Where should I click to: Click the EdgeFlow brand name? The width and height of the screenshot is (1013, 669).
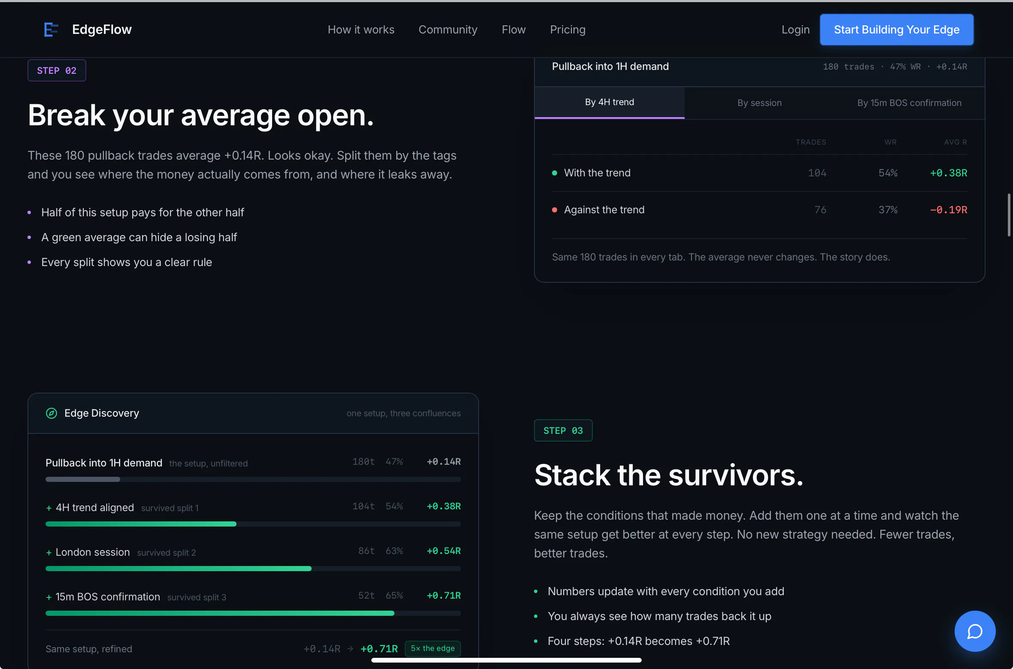[x=102, y=30]
